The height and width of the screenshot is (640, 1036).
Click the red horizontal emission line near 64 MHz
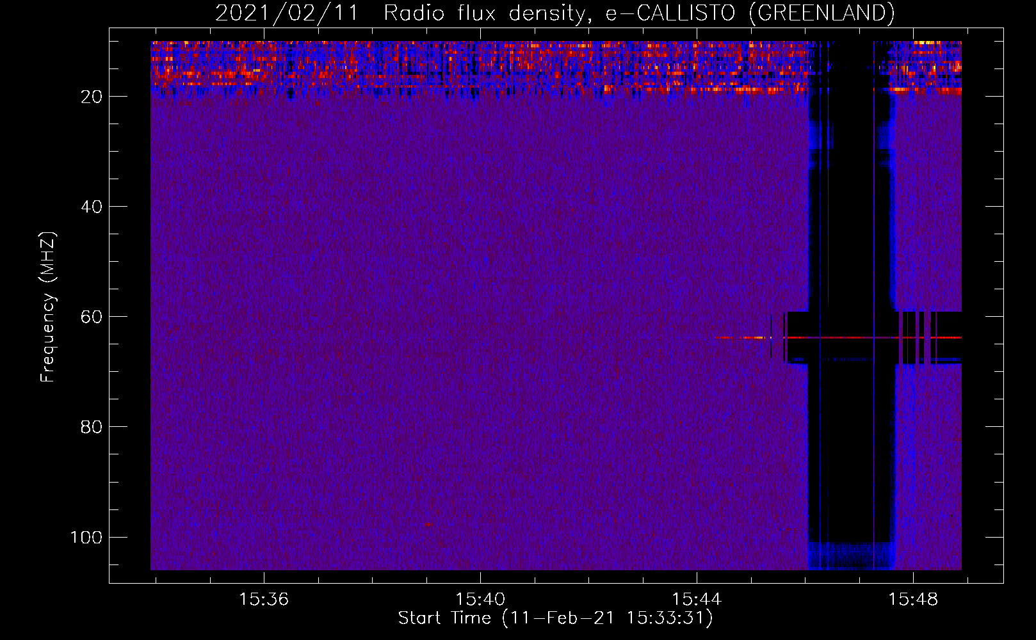pos(838,337)
